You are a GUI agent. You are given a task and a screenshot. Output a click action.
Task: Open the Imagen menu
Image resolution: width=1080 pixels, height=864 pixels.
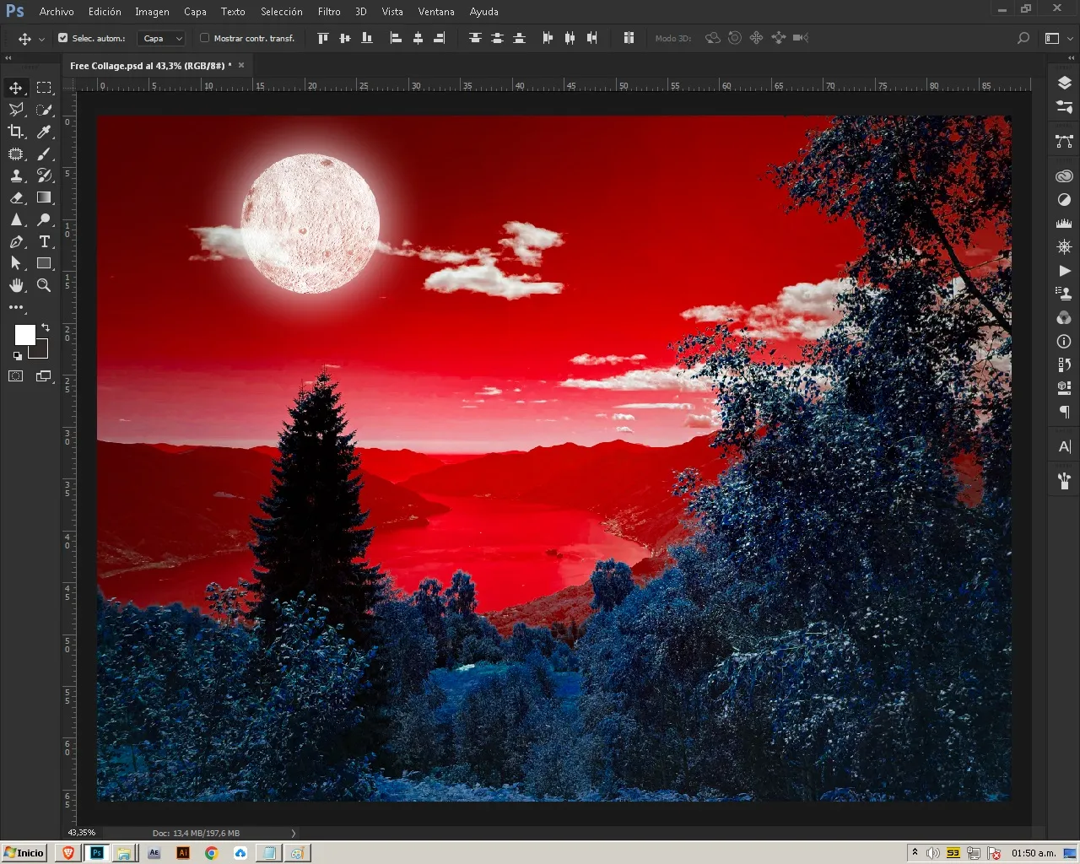coord(152,12)
